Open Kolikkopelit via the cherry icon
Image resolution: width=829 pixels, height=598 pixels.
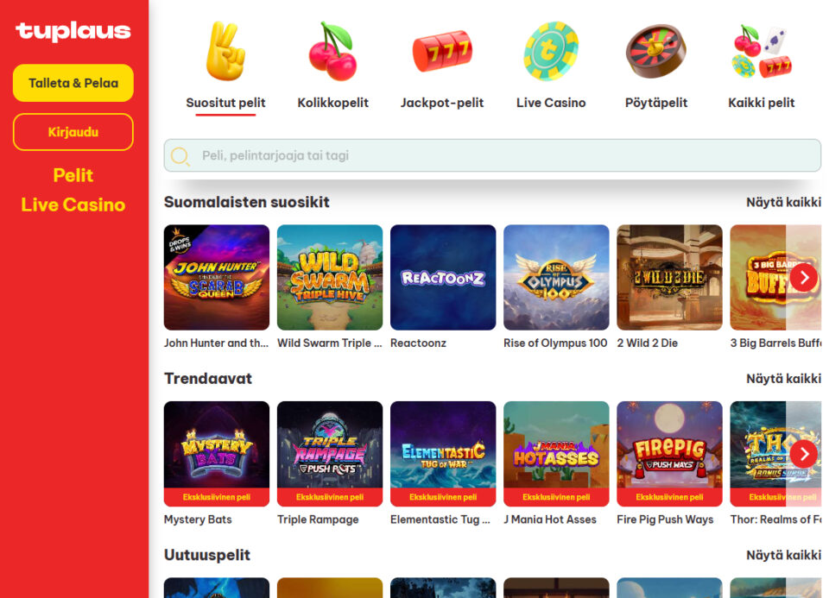(332, 51)
